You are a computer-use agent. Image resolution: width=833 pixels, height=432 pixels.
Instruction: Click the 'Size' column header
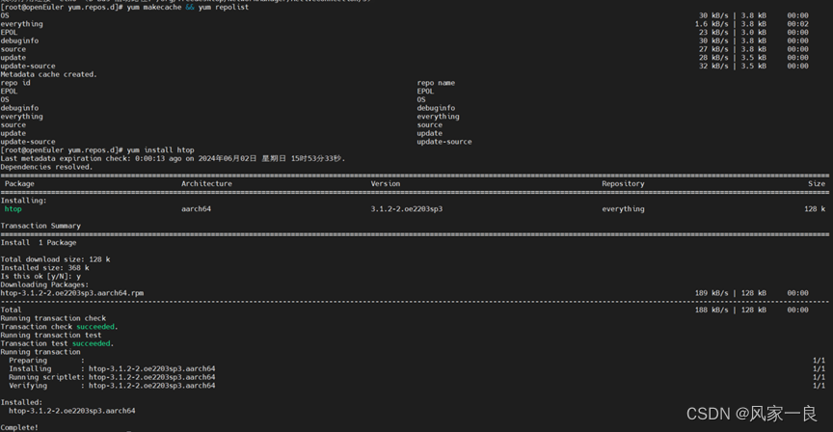(x=817, y=184)
